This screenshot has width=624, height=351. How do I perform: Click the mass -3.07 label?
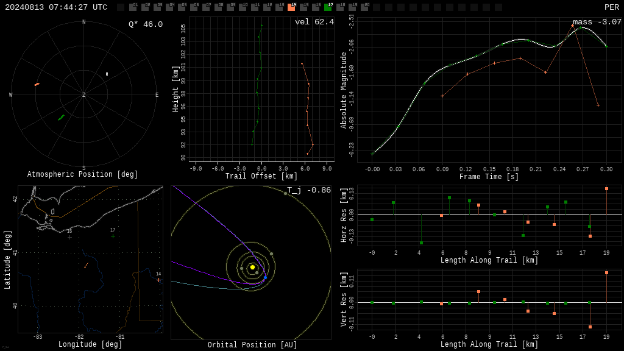click(597, 22)
